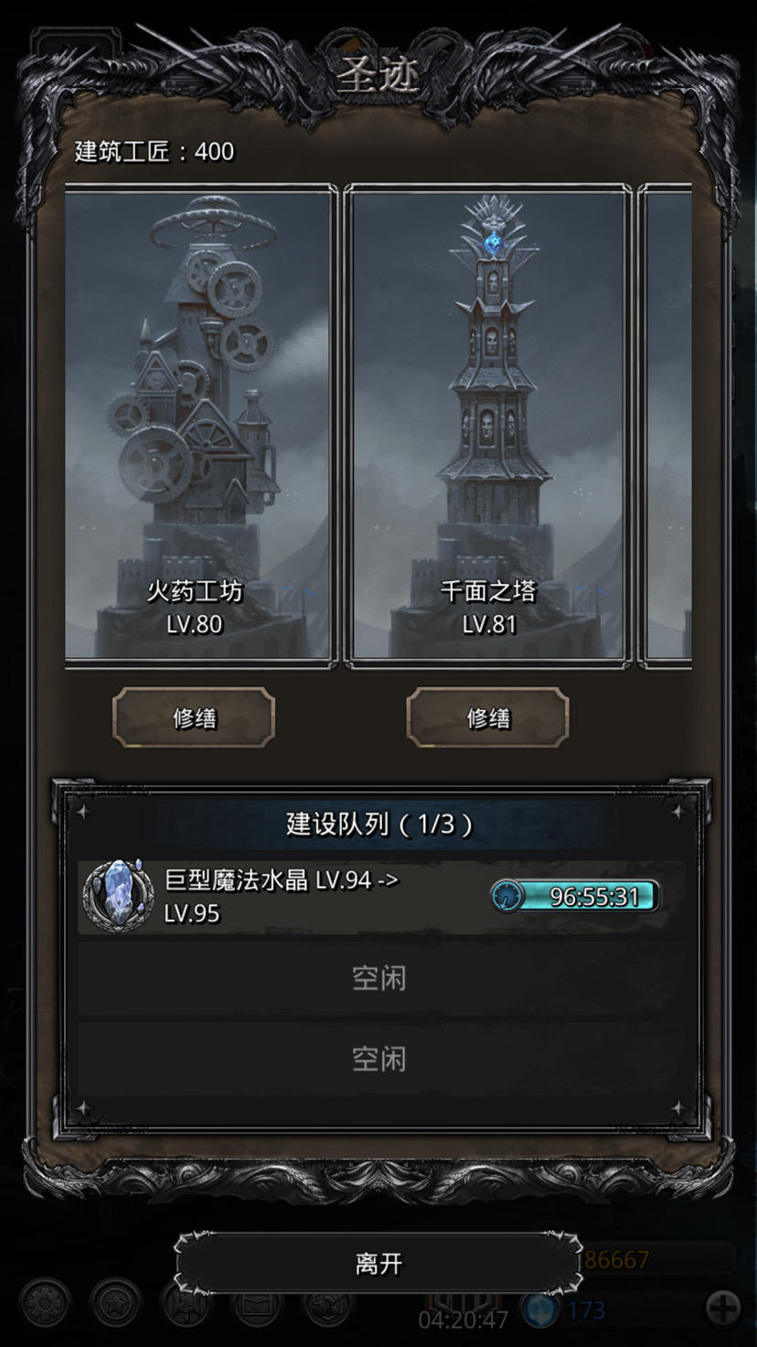Image resolution: width=757 pixels, height=1347 pixels.
Task: Click the 修缮 button under 火药工坊
Action: point(194,718)
